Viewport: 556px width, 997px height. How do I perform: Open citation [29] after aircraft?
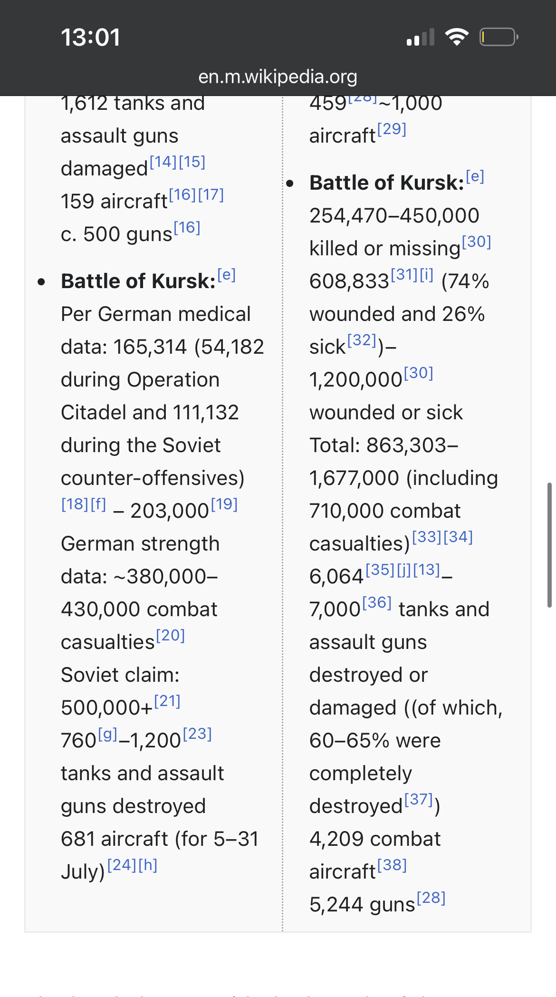pos(392,129)
